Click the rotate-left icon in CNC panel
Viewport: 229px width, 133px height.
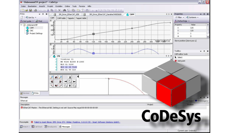[x=52, y=81]
